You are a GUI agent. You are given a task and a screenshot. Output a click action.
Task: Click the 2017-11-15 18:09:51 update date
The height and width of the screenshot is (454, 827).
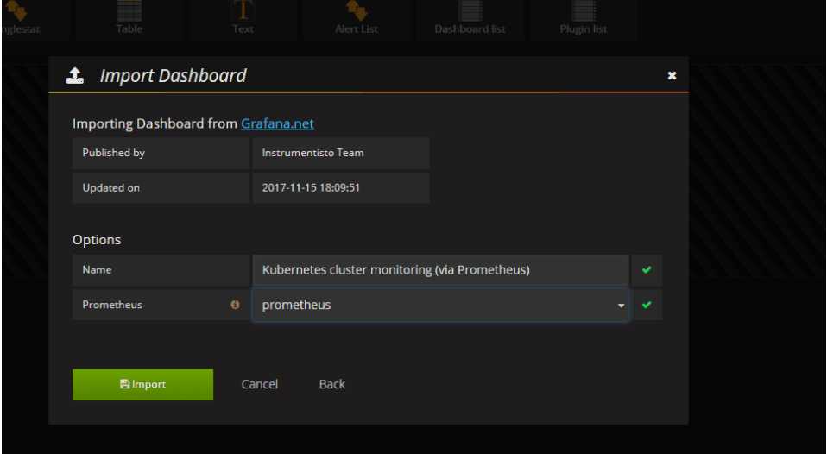click(x=311, y=187)
